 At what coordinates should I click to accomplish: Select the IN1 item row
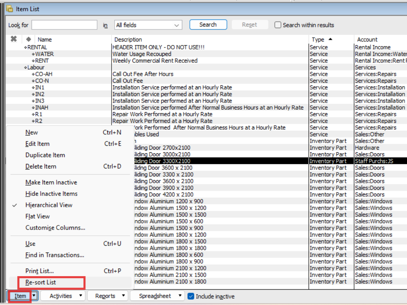click(206, 87)
